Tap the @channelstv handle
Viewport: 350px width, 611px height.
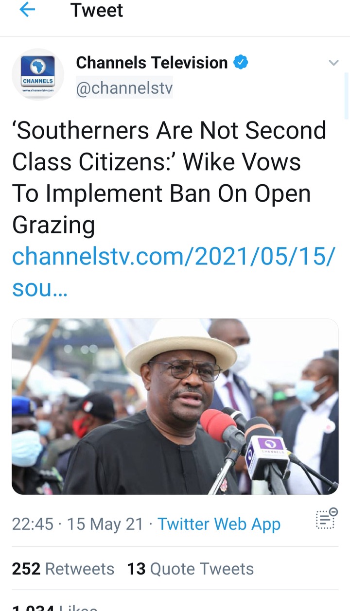[124, 88]
